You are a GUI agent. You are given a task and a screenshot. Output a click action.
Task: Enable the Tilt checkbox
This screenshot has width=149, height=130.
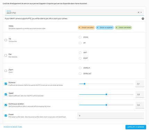coord(6,40)
